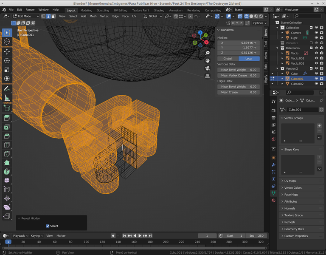
Task: Enable vertex select mode
Action: point(43,16)
